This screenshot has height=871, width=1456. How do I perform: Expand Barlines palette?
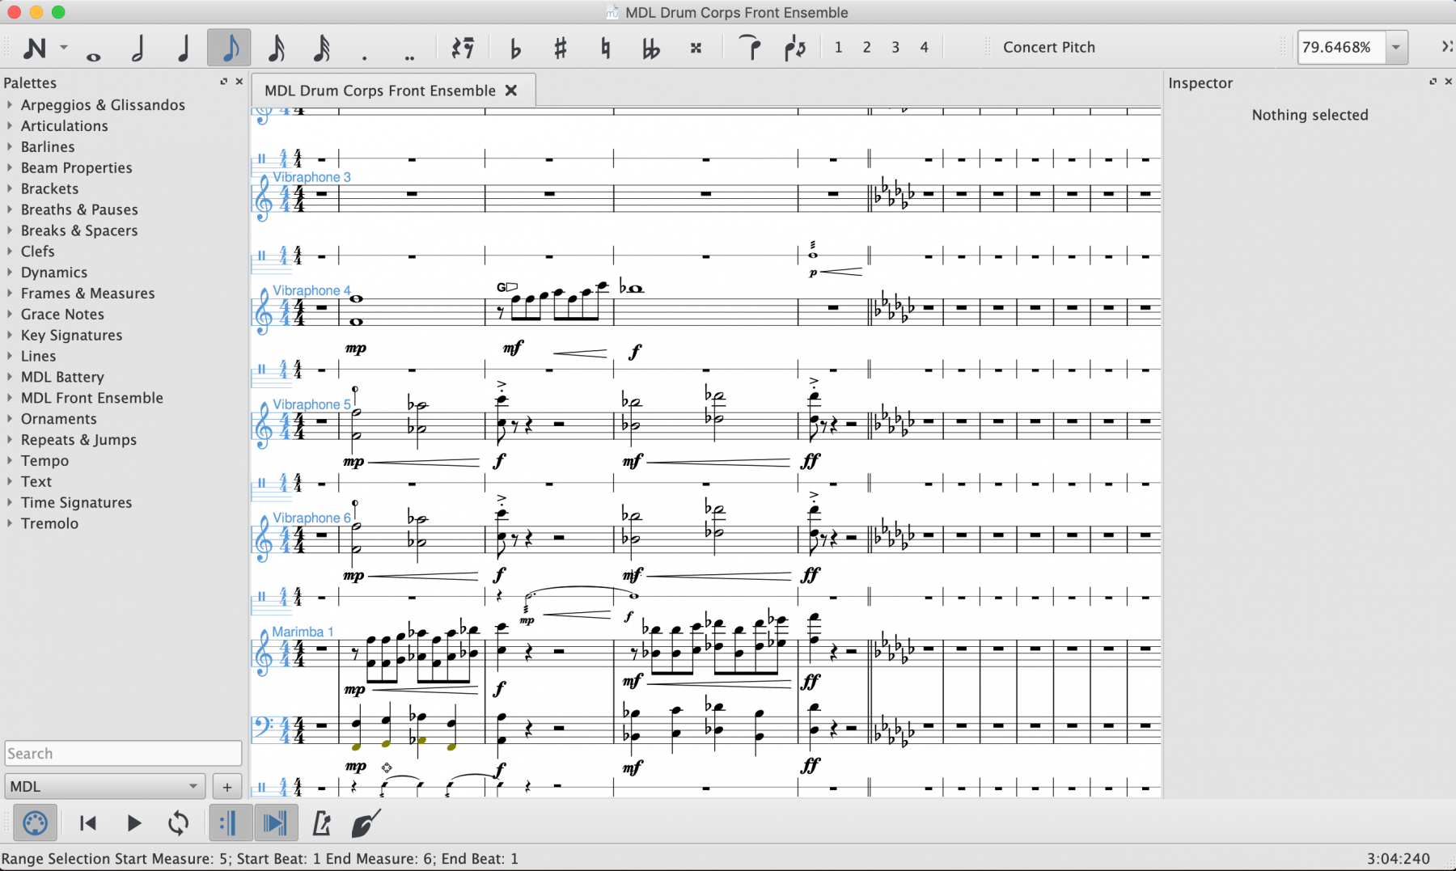(x=10, y=146)
